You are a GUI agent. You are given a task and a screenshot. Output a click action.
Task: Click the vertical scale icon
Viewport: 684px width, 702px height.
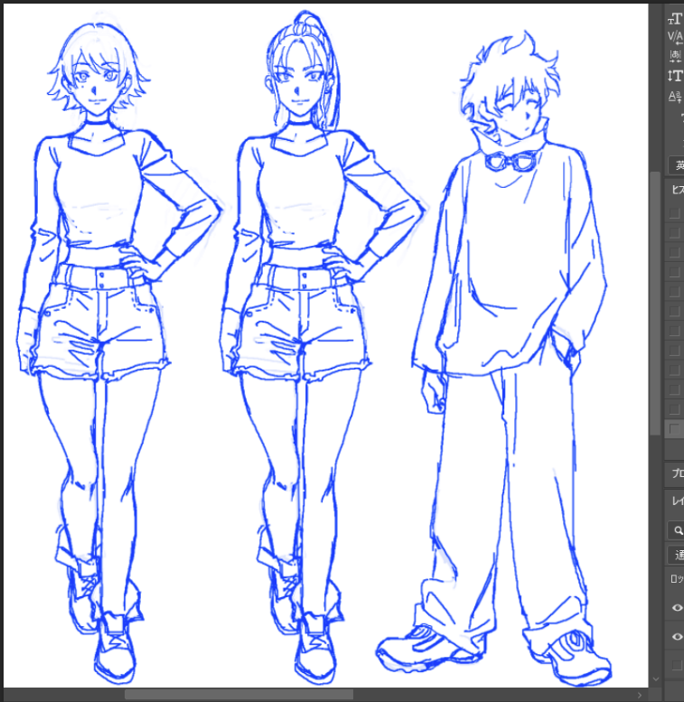pyautogui.click(x=675, y=75)
